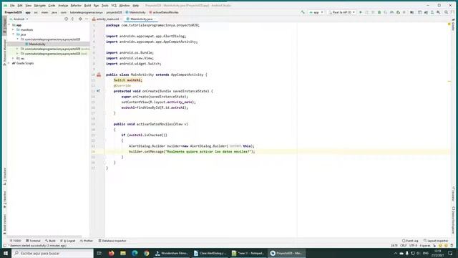This screenshot has width=458, height=258.
Task: Open the Build Variants side tab
Action: [4, 224]
